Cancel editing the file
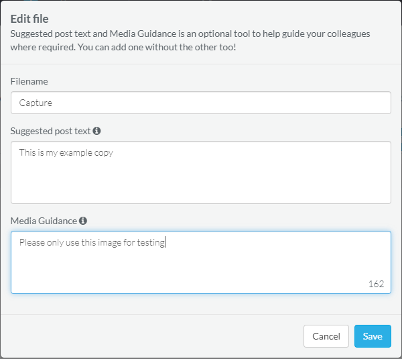The width and height of the screenshot is (402, 359). pyautogui.click(x=326, y=336)
